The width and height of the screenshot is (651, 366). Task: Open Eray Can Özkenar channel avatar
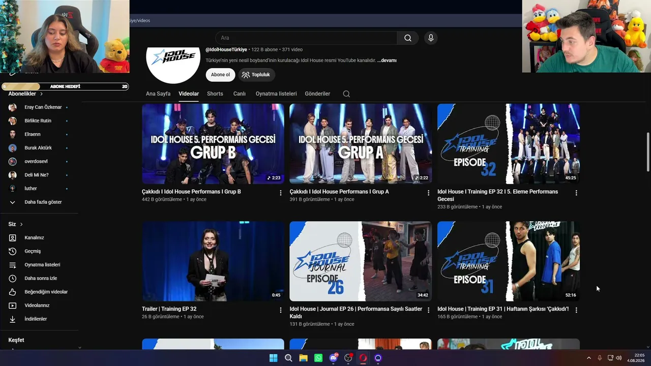click(x=13, y=107)
